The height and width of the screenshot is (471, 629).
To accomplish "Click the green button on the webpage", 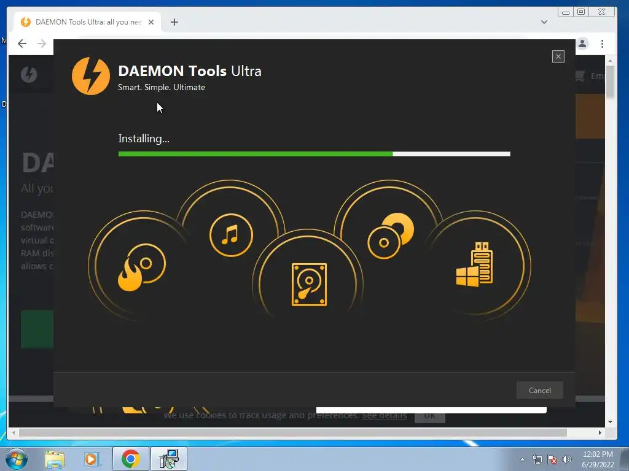I will pos(37,329).
